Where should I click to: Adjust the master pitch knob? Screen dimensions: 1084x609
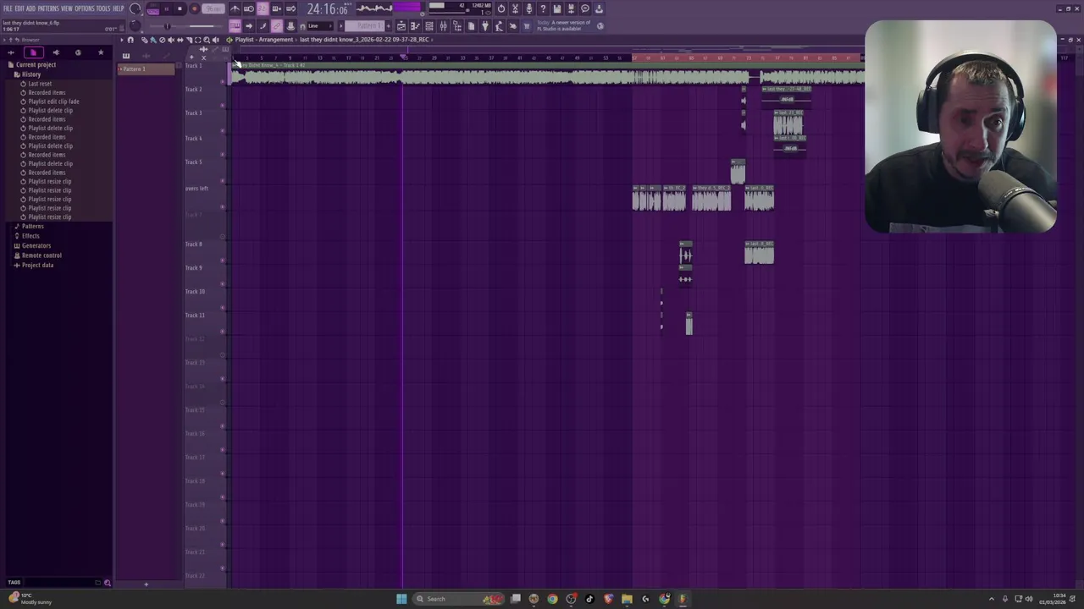point(135,26)
